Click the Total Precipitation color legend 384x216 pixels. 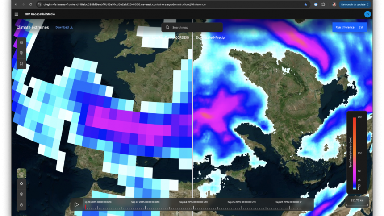coord(356,153)
